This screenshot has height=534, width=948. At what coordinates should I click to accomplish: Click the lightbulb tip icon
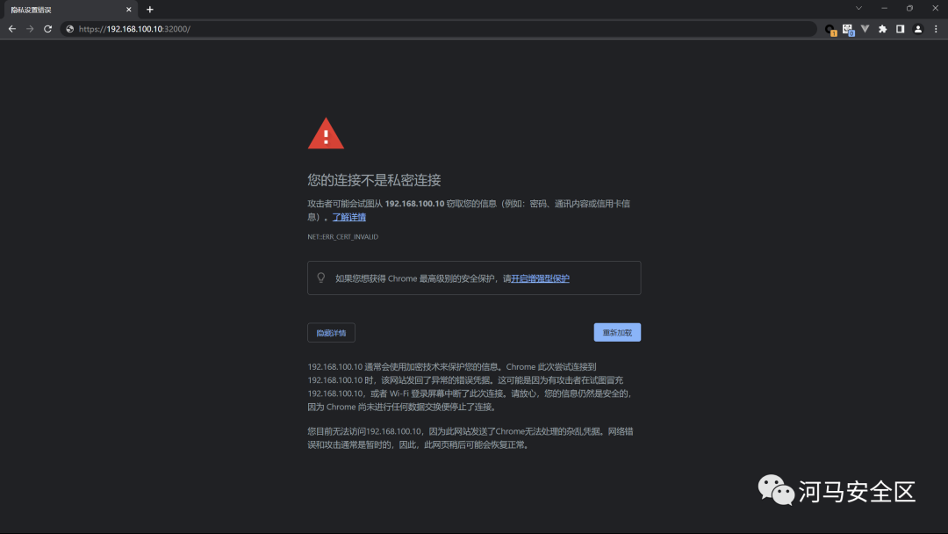click(320, 278)
